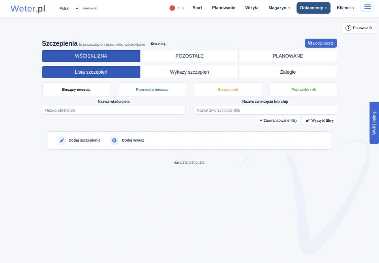Open the Instrukcja help badge
Image resolution: width=379 pixels, height=263 pixels.
click(x=158, y=44)
